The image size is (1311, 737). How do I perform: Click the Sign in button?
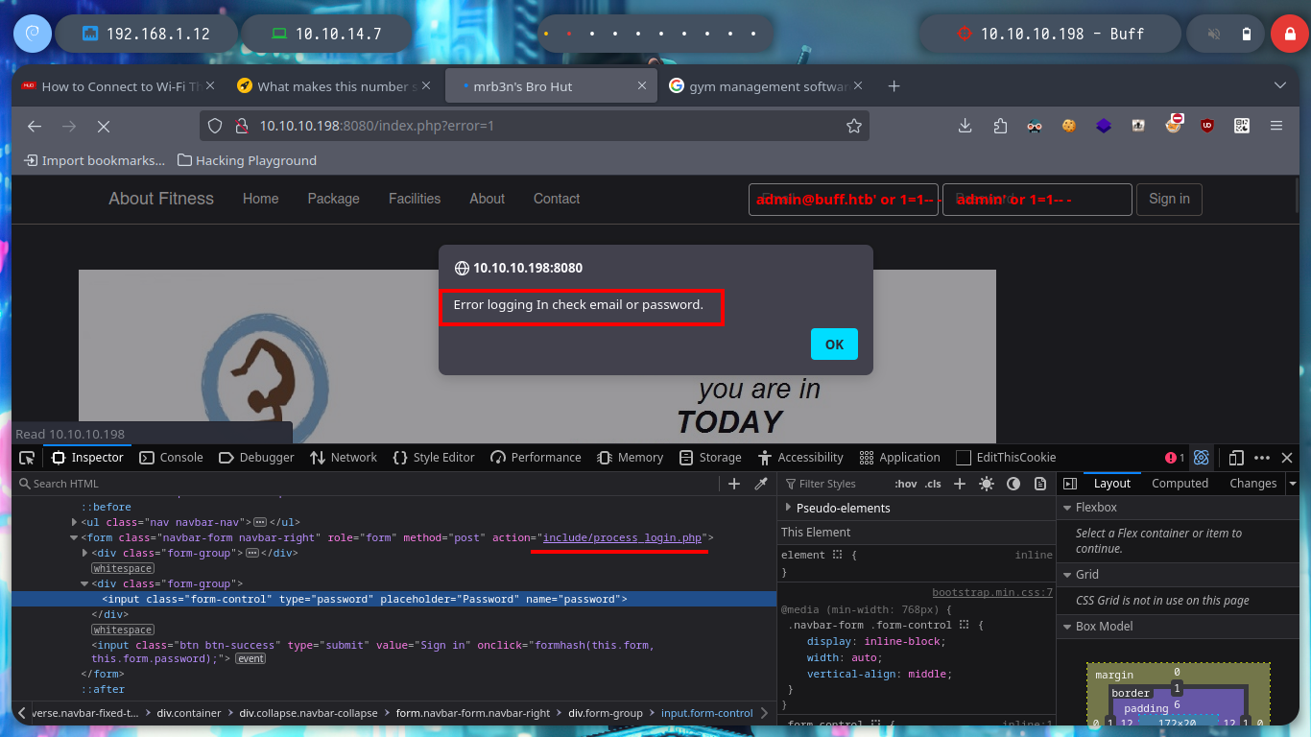pos(1169,200)
